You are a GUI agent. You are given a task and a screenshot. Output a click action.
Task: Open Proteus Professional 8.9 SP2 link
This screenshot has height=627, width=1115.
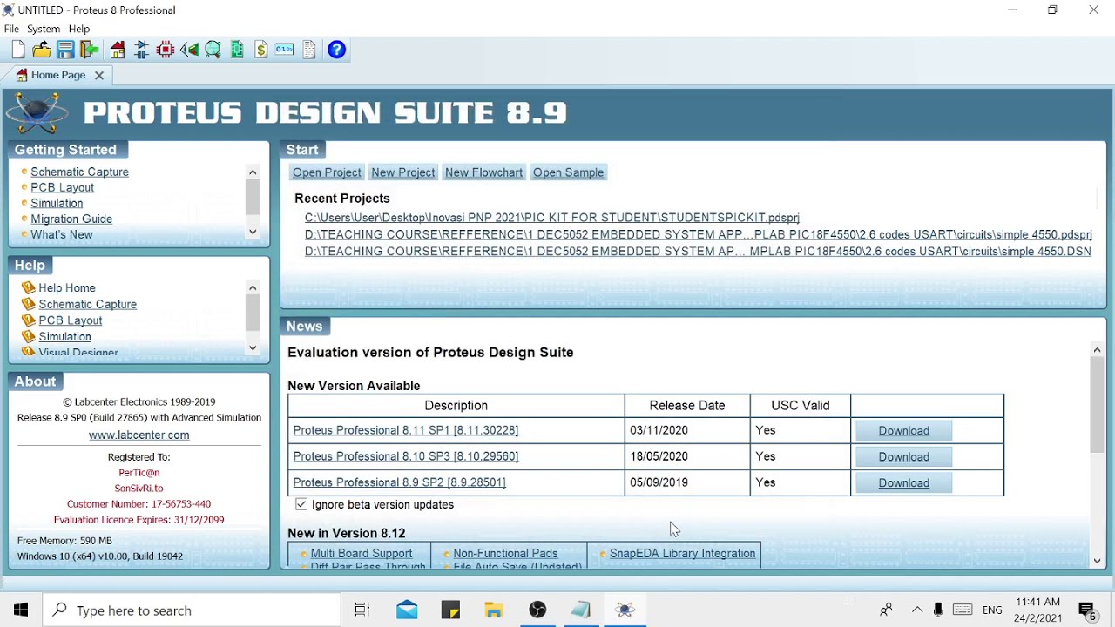point(399,482)
